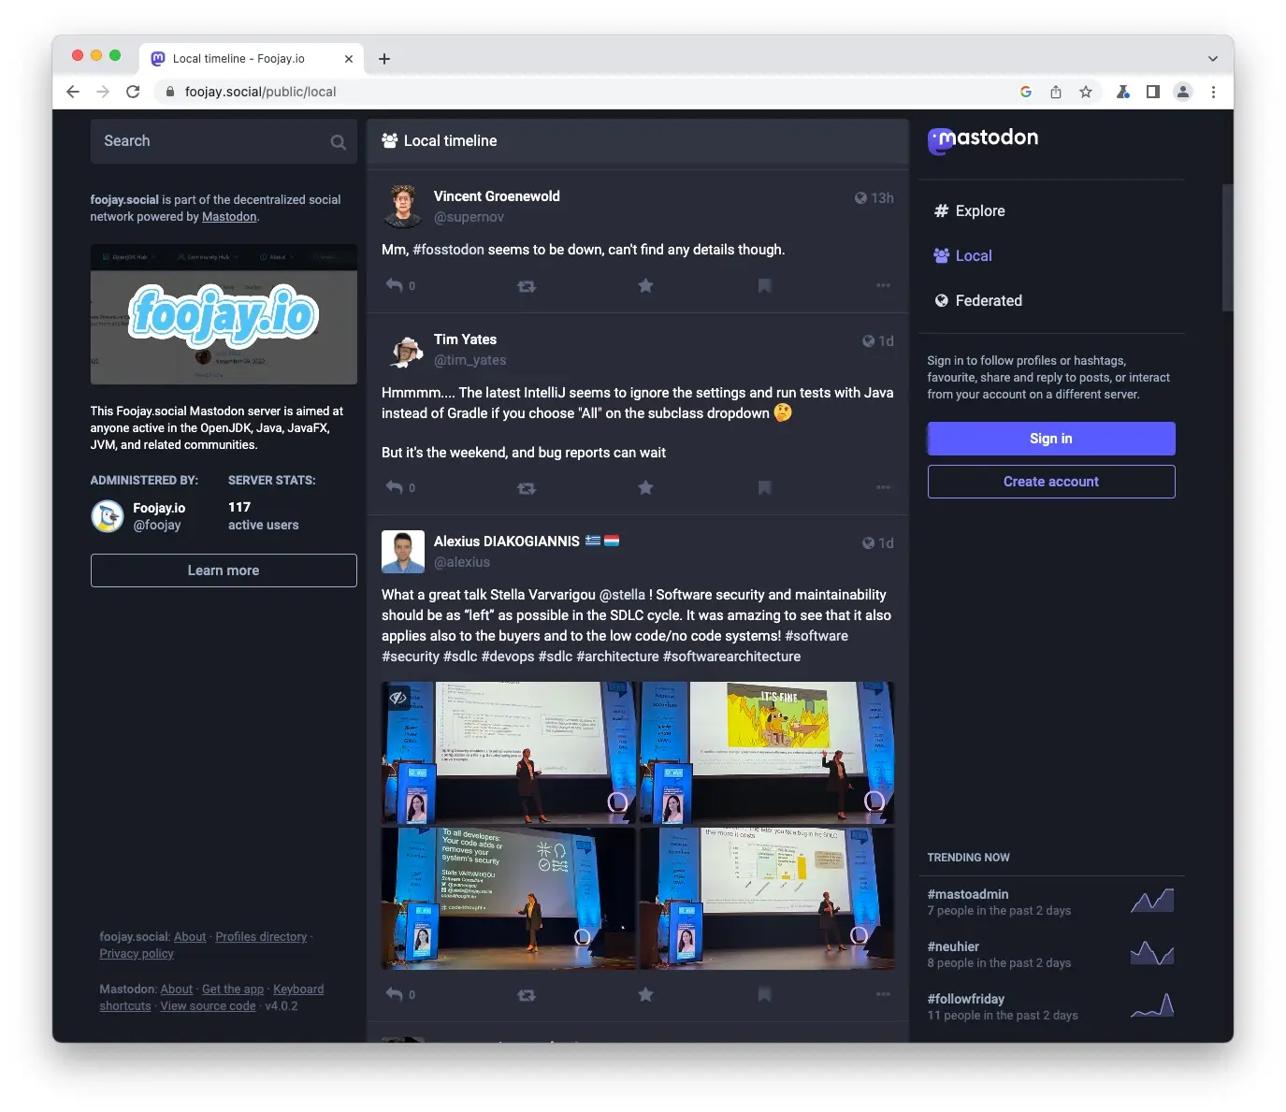Open the more options menu on Tim Yates' post
1286x1112 pixels.
883,487
